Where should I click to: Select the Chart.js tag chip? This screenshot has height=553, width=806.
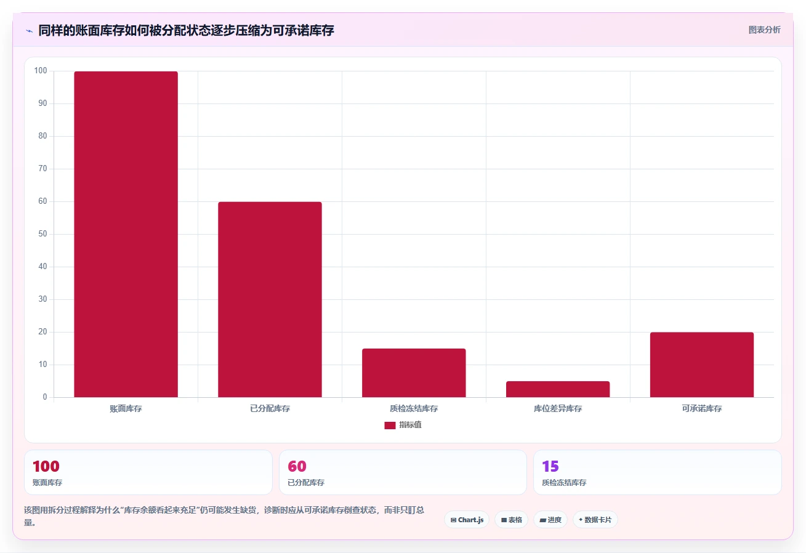(x=467, y=520)
